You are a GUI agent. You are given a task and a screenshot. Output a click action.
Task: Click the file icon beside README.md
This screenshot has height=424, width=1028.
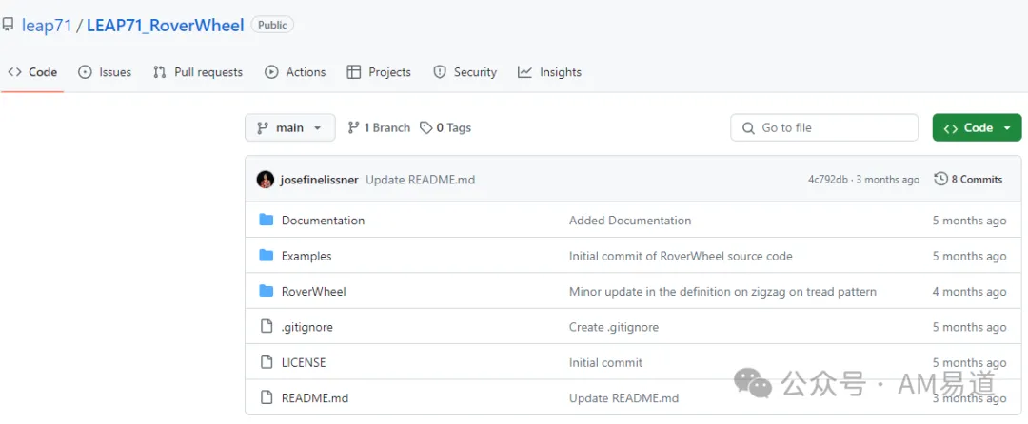[x=266, y=397]
